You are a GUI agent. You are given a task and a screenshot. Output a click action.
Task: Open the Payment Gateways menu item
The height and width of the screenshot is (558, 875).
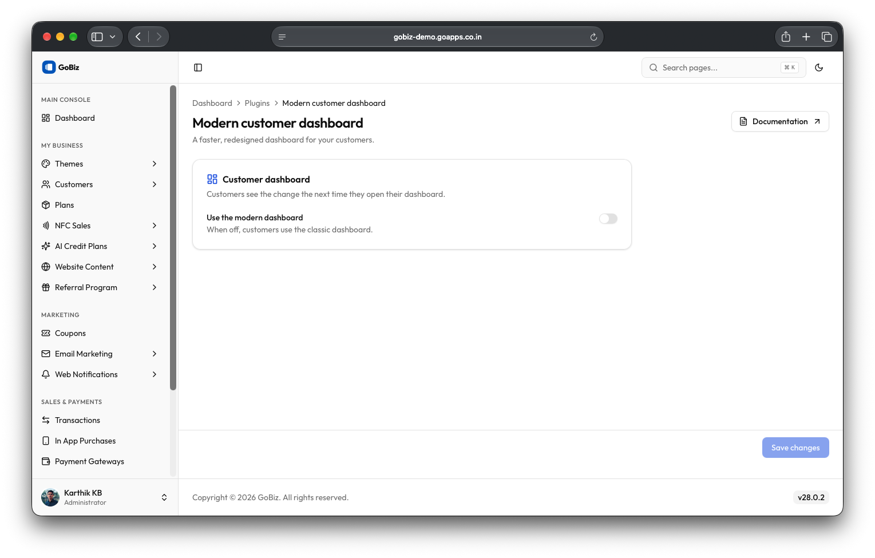tap(101, 461)
